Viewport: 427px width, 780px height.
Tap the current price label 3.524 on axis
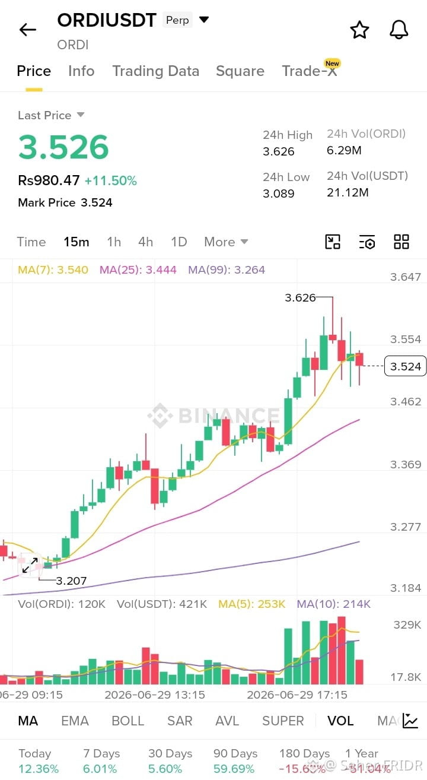coord(406,366)
